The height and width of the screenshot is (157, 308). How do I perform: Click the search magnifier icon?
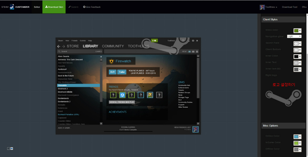(x=59, y=51)
